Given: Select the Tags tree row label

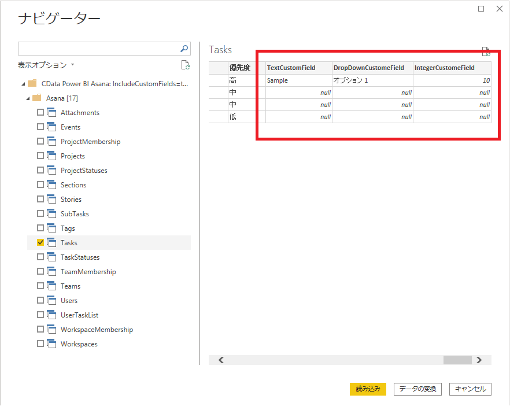Looking at the screenshot, I should [x=68, y=228].
